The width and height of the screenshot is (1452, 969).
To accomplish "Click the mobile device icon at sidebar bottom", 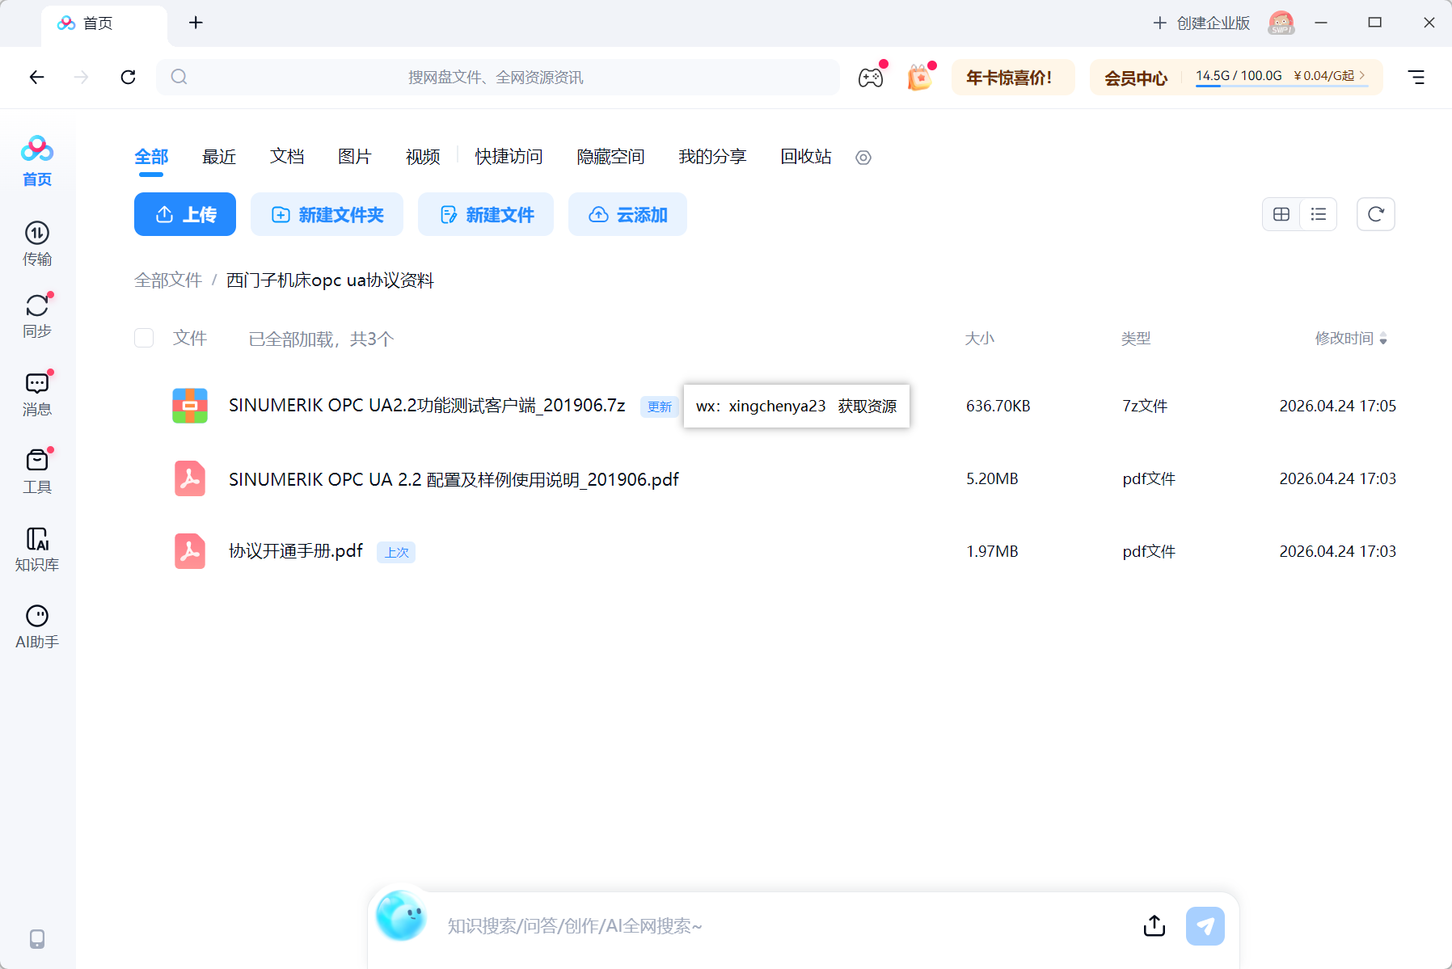I will click(37, 938).
